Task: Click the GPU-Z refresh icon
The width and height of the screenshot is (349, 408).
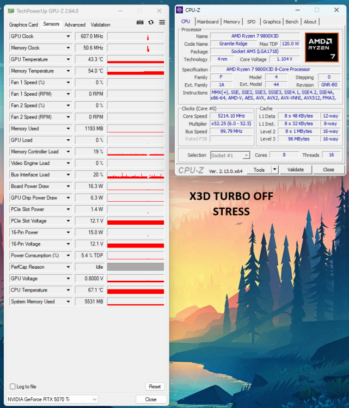Action: tap(151, 22)
